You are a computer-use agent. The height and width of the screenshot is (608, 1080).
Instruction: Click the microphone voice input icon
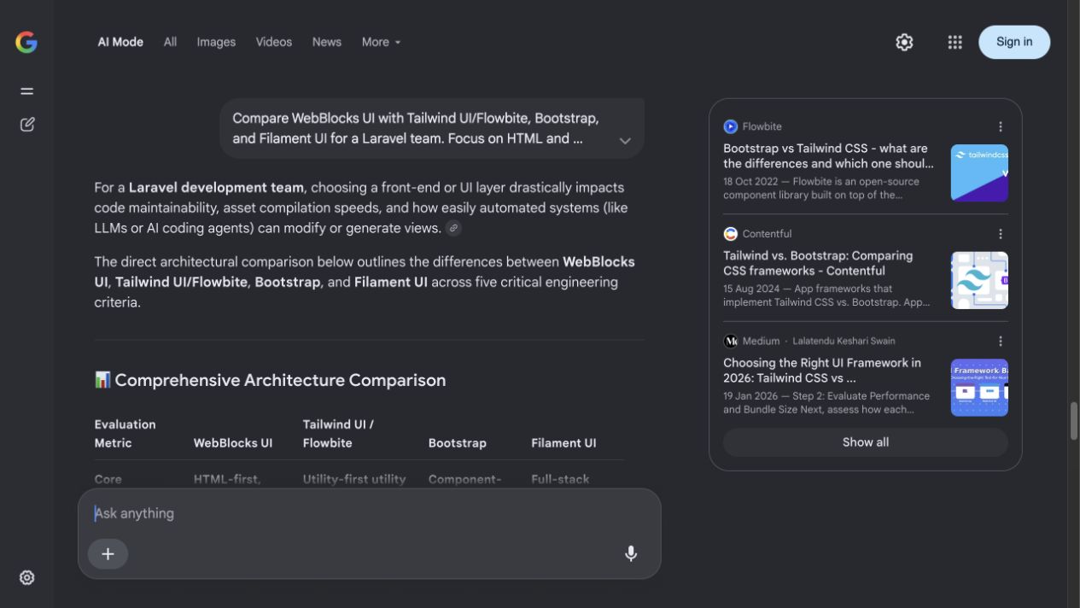coord(631,553)
